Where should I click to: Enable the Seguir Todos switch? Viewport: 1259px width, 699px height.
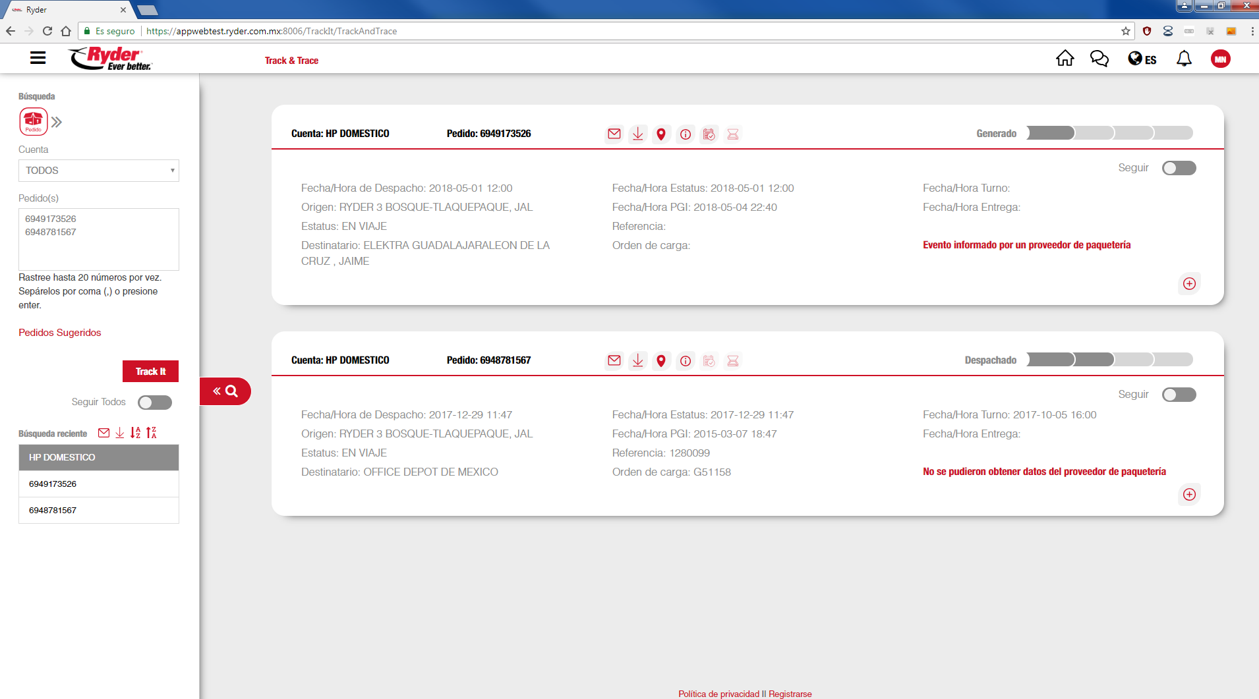tap(155, 403)
